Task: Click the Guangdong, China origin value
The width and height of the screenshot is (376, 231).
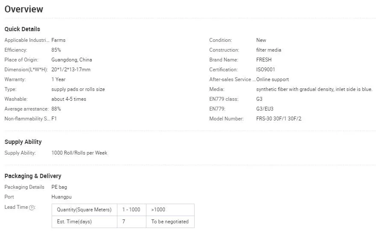Action: (x=72, y=60)
